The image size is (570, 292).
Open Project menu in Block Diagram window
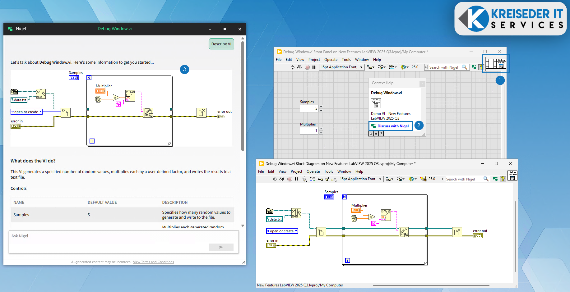[x=296, y=171]
